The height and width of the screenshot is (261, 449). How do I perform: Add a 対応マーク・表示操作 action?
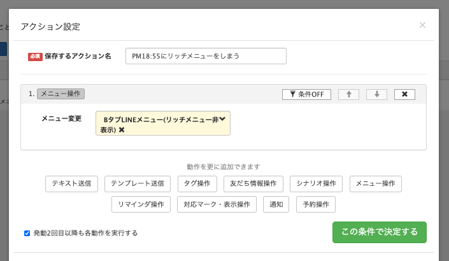click(x=217, y=204)
